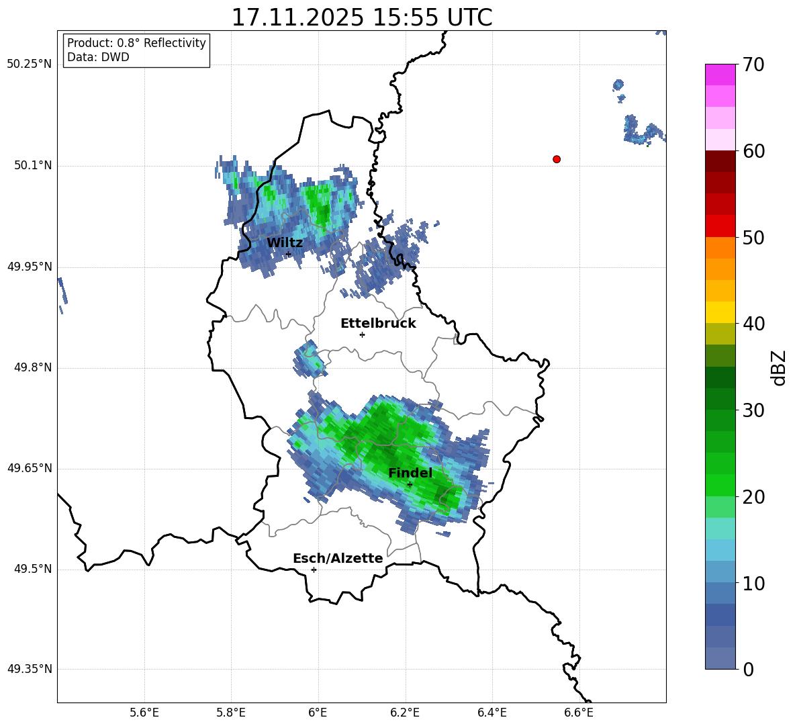Click the 6.2°E longitude label
The height and width of the screenshot is (726, 795).
tap(405, 713)
